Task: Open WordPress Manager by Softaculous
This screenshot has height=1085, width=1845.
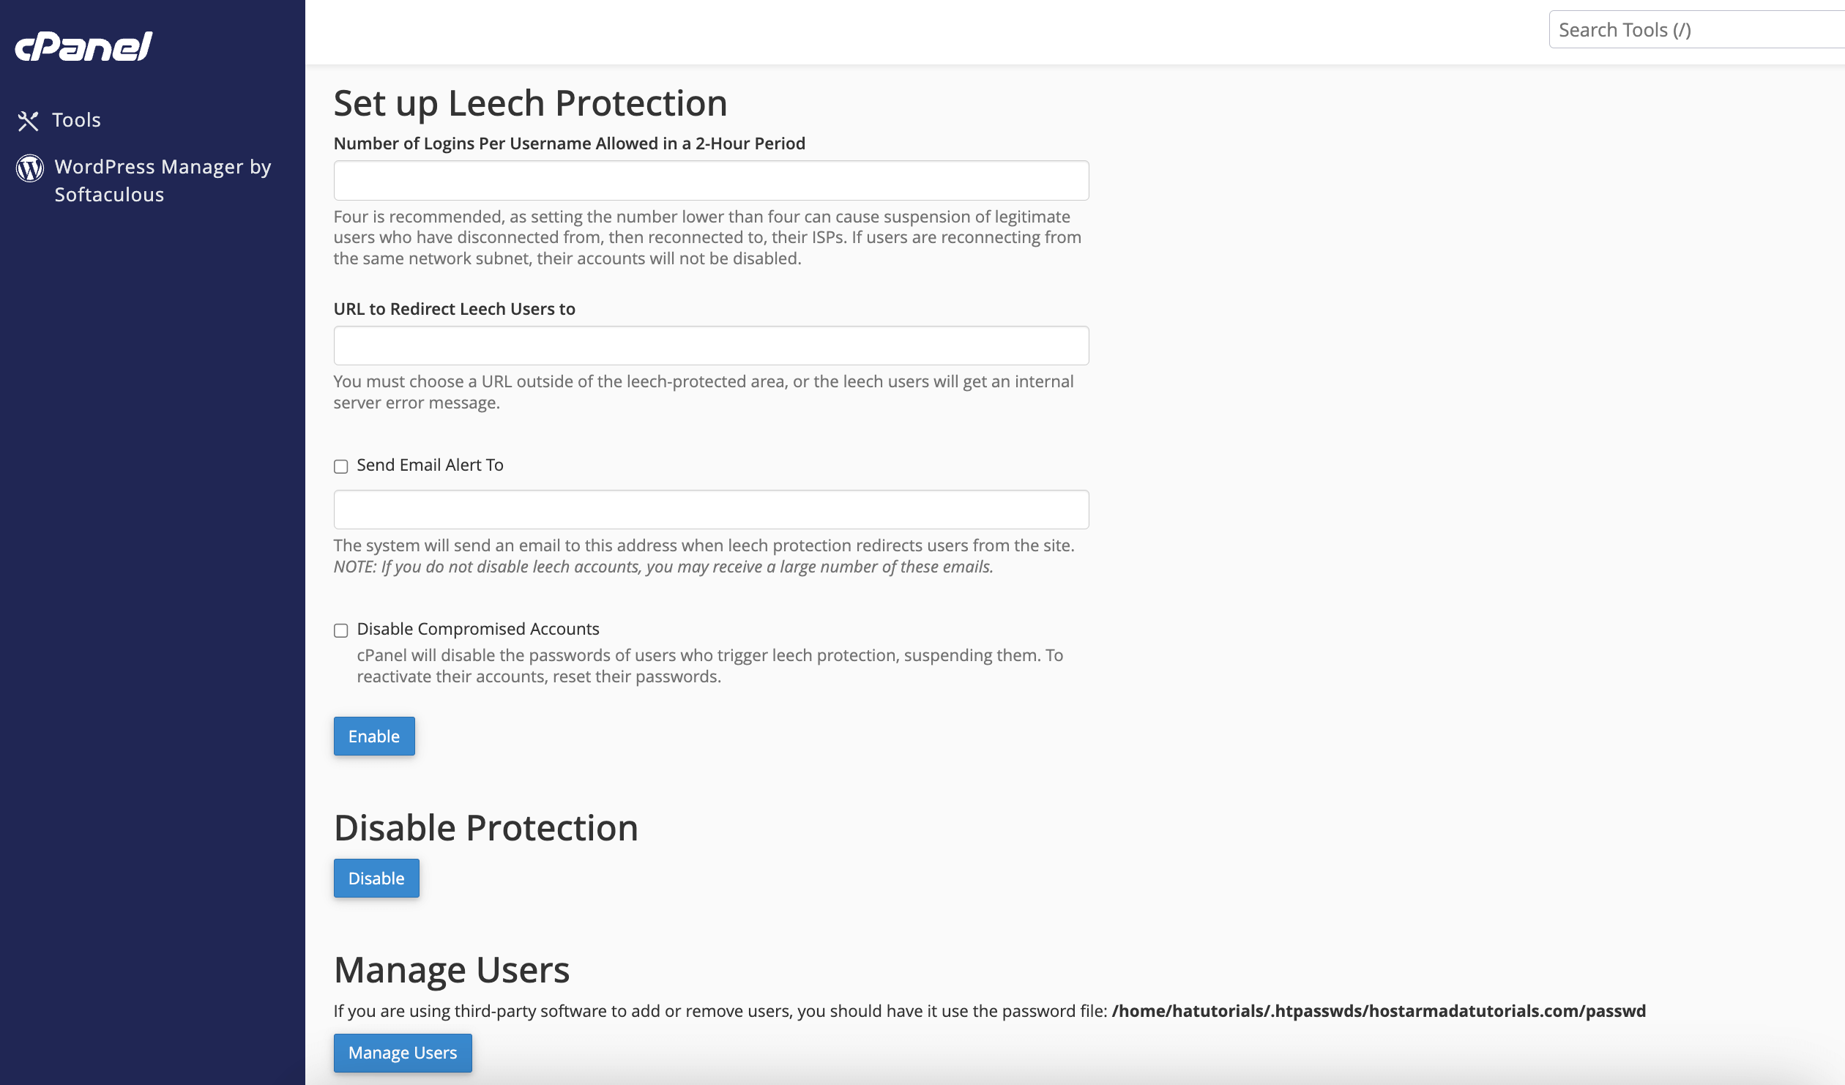Action: (163, 180)
